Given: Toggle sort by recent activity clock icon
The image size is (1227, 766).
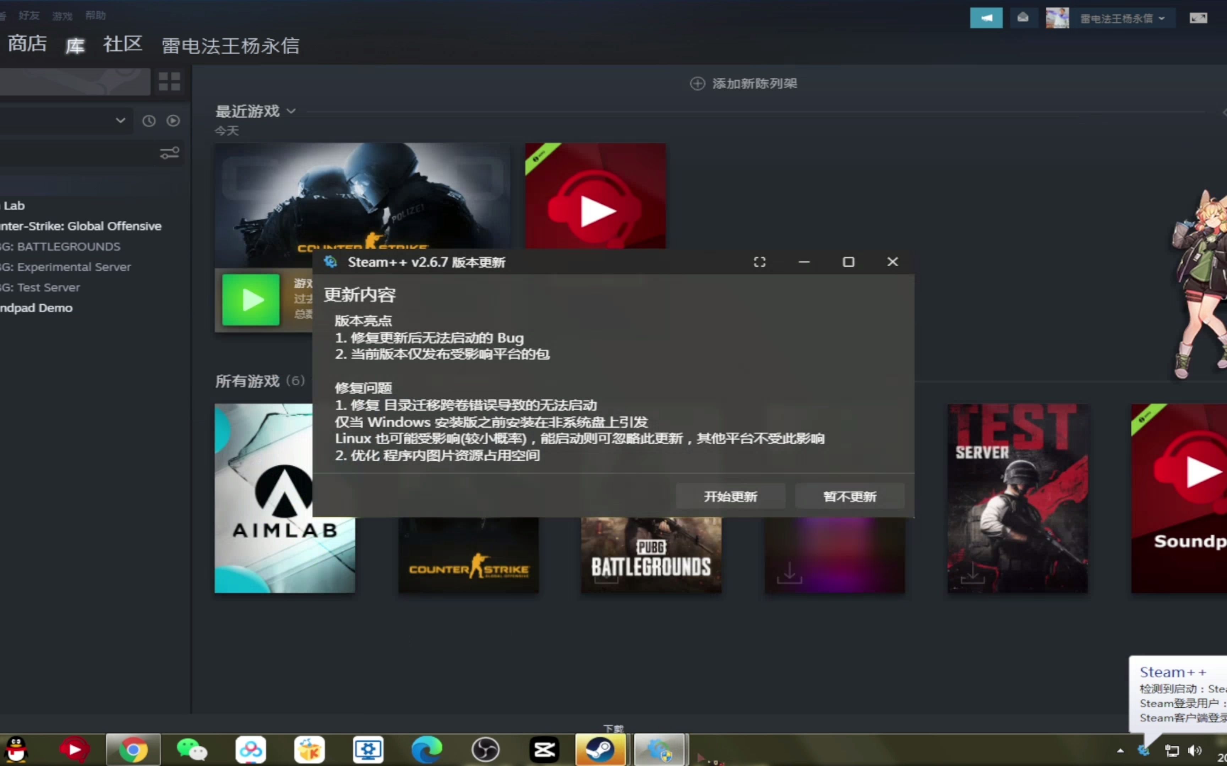Looking at the screenshot, I should 148,121.
